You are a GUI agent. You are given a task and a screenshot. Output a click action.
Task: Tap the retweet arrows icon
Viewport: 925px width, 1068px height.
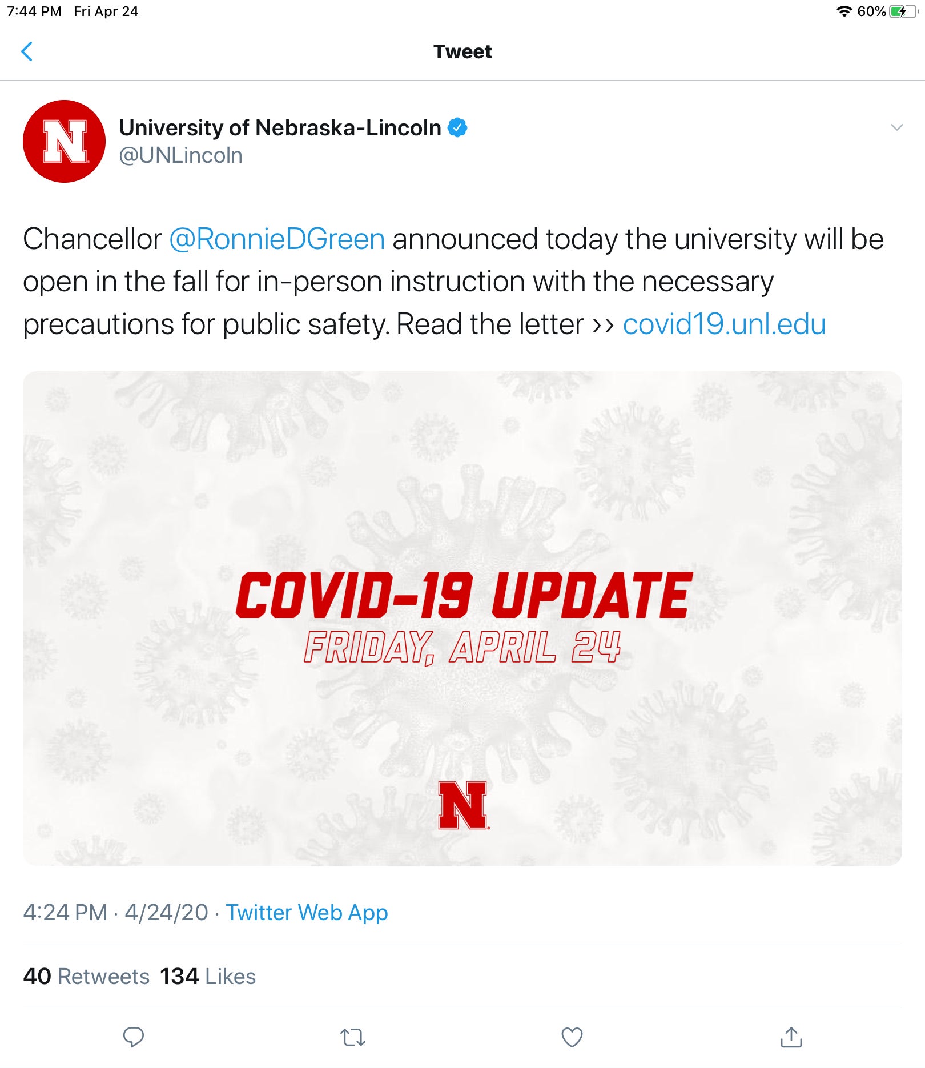click(353, 1037)
